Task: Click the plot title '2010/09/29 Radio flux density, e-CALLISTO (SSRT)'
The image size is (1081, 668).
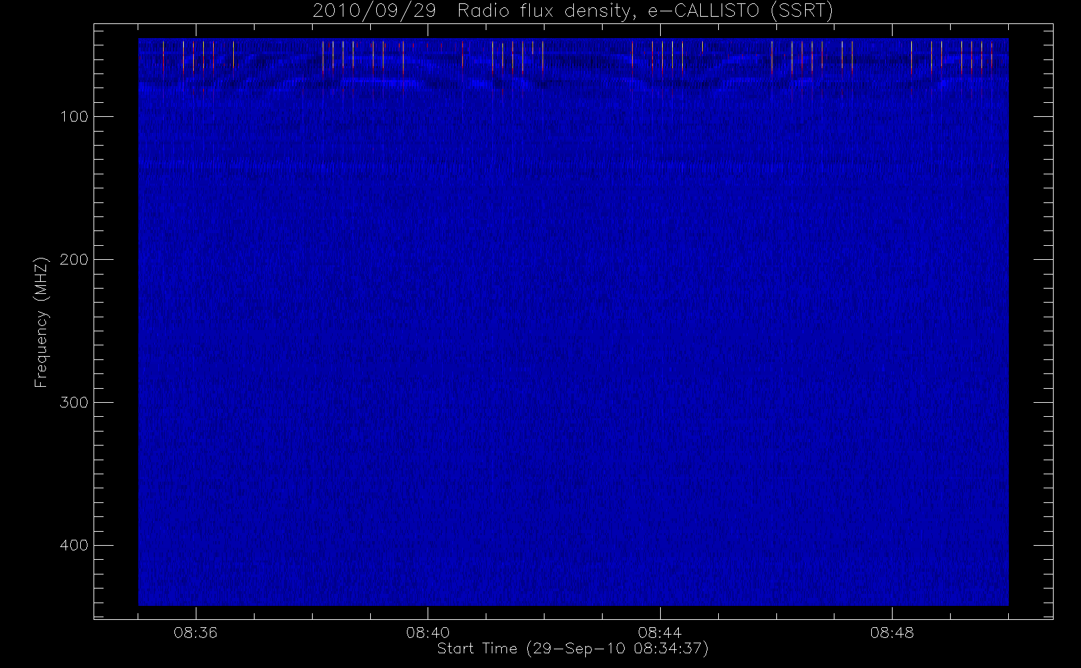Action: pos(573,11)
